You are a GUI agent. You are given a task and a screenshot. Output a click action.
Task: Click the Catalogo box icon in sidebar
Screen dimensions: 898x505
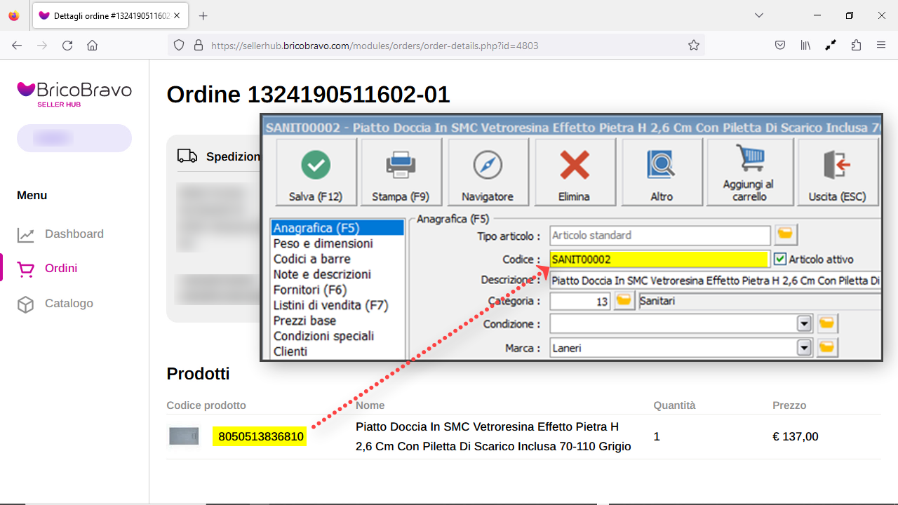point(26,304)
